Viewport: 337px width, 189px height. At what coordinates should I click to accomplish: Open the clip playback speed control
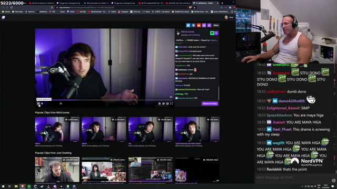click(164, 103)
